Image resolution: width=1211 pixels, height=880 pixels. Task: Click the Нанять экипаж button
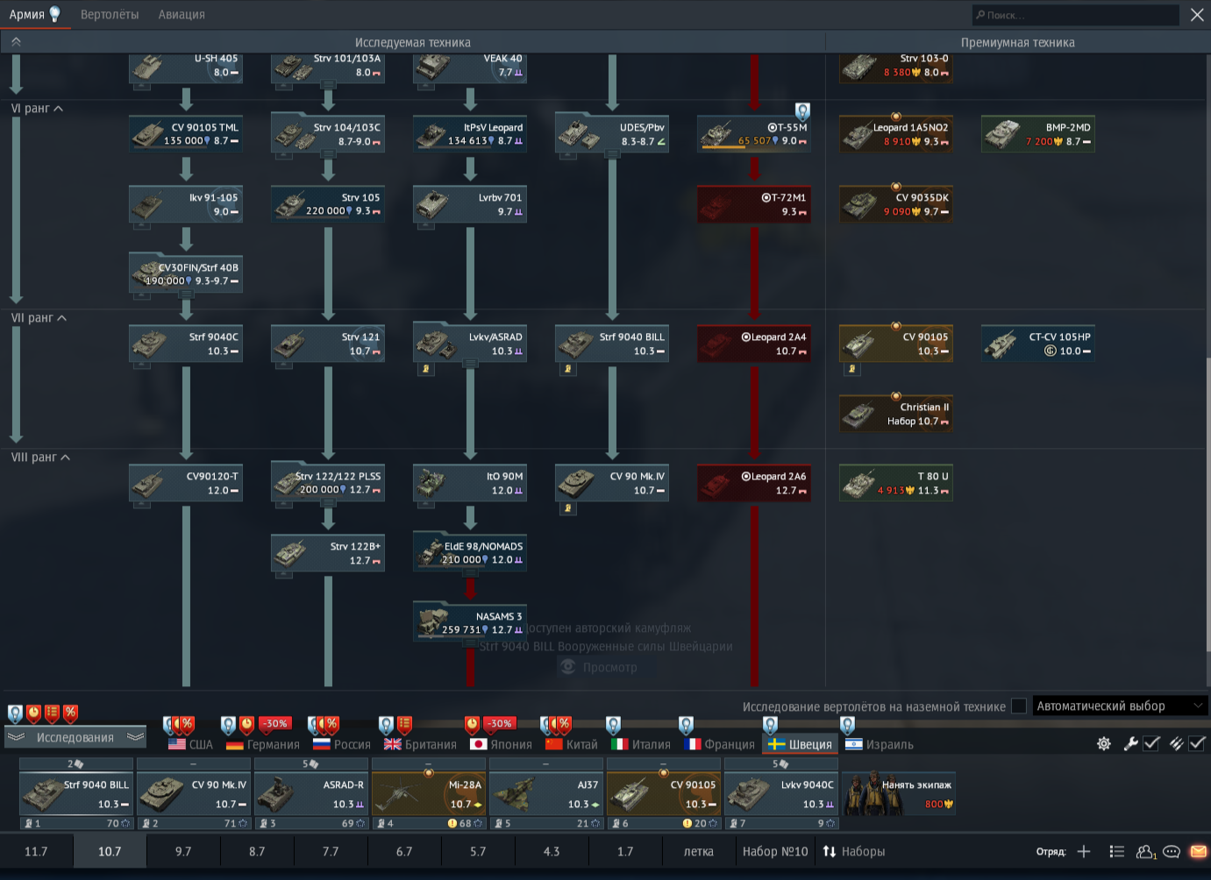pyautogui.click(x=900, y=793)
